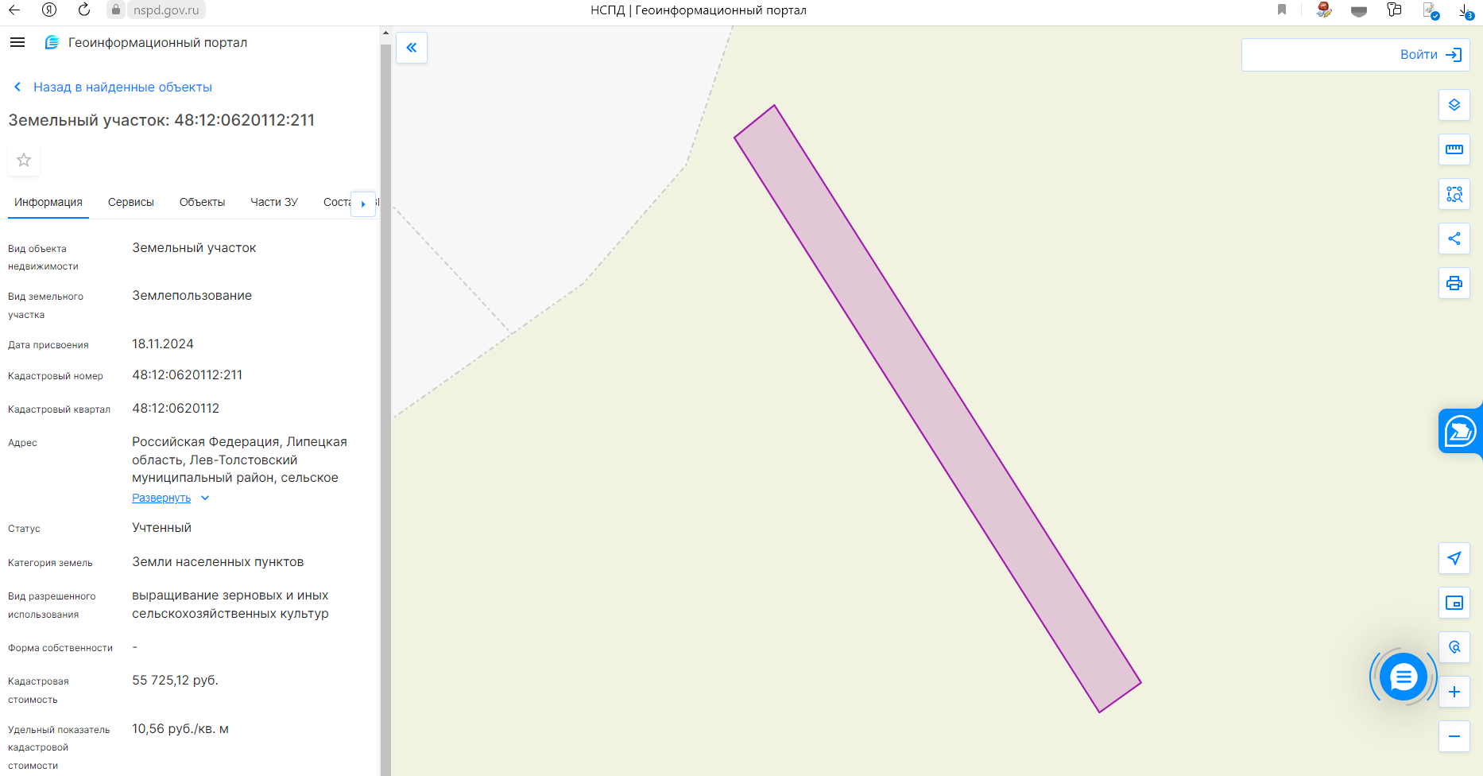The width and height of the screenshot is (1483, 776).
Task: Click the Войти login button
Action: 1355,55
